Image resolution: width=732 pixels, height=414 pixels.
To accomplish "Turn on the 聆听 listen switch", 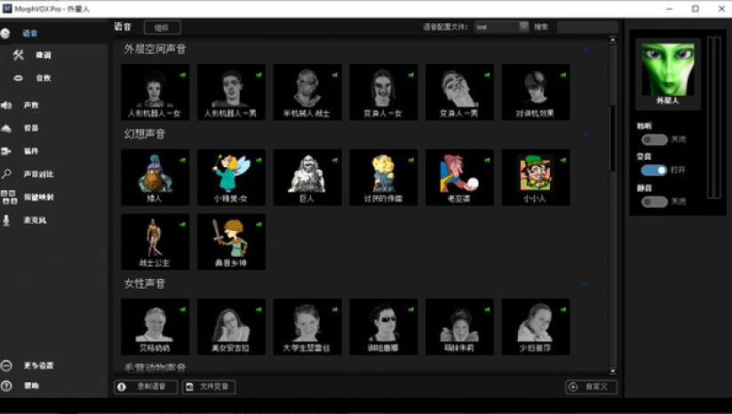I will [x=654, y=139].
